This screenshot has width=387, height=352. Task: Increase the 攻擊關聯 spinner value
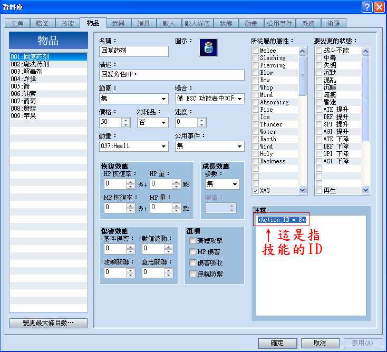pos(130,270)
